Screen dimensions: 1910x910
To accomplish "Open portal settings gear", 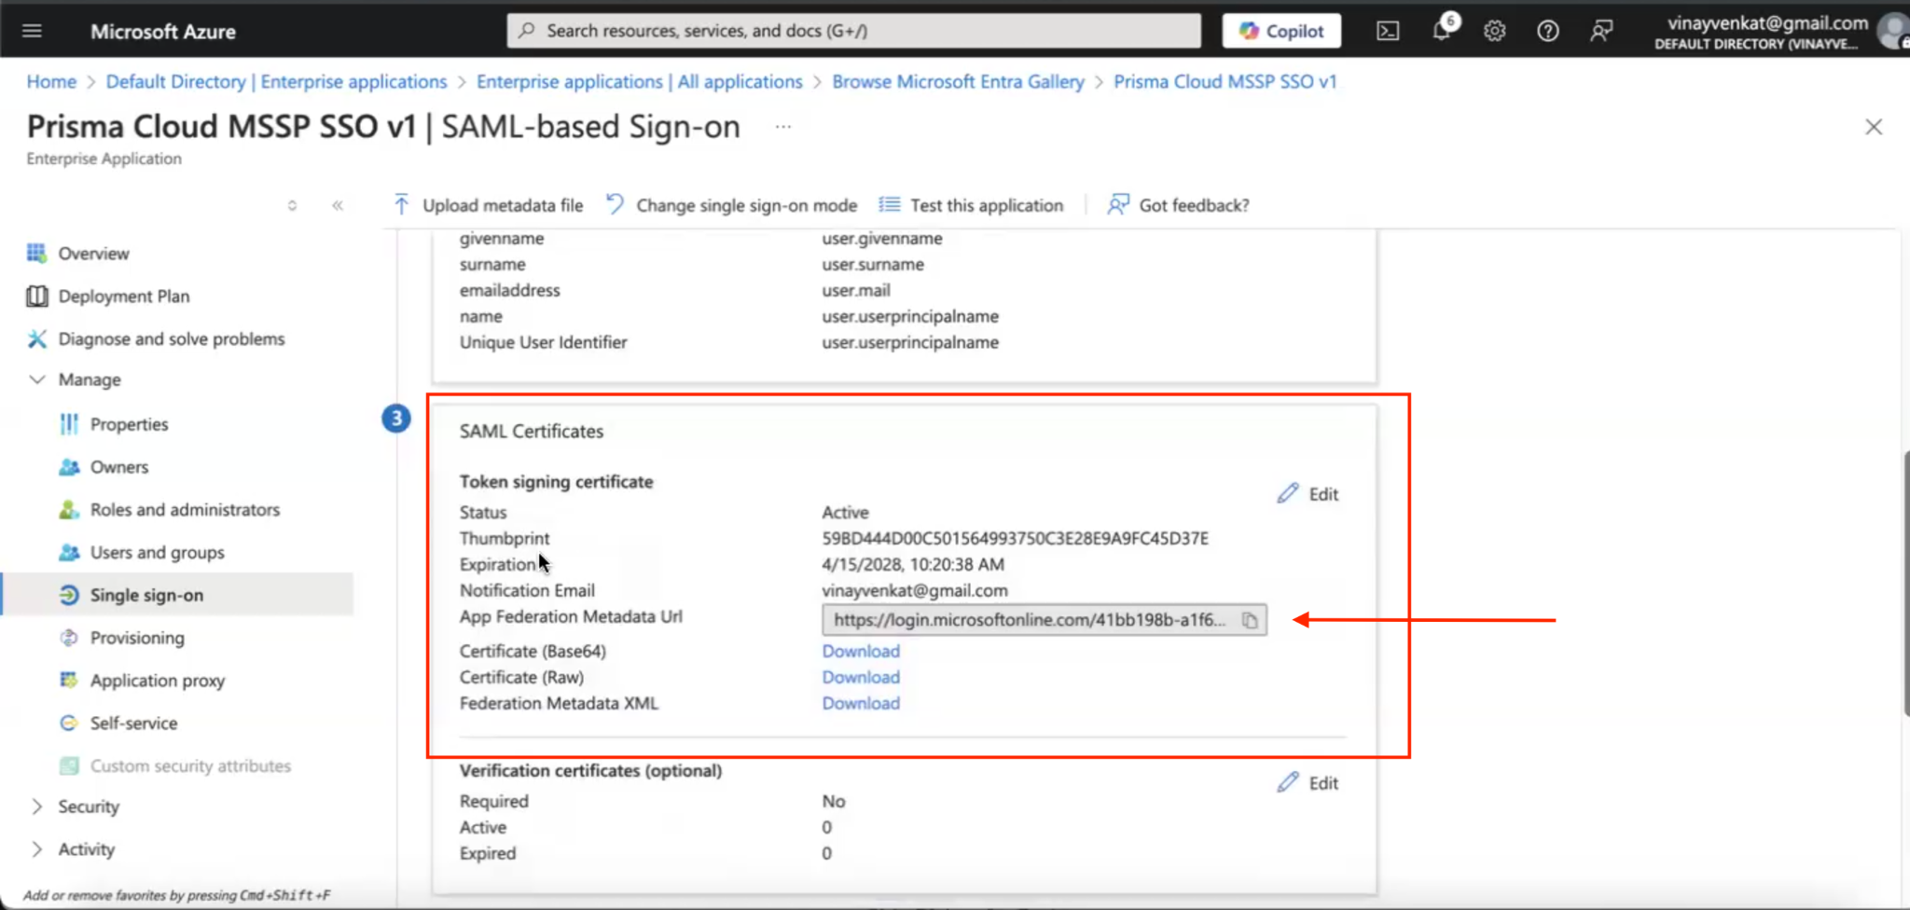I will [x=1495, y=31].
